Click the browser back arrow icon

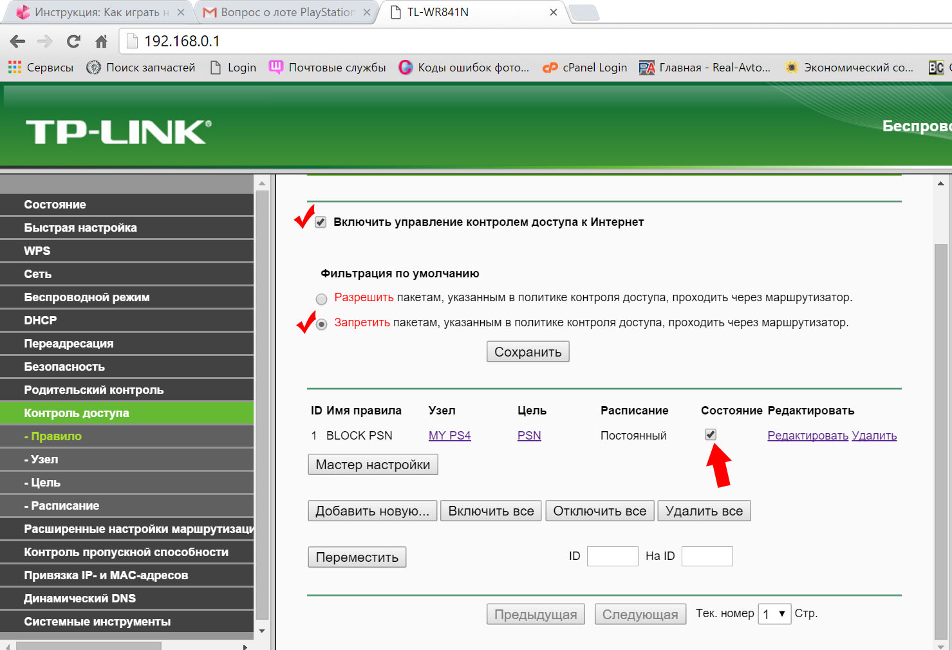click(17, 42)
